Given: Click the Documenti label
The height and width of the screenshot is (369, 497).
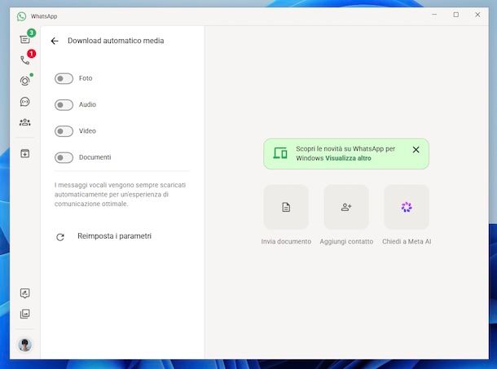Looking at the screenshot, I should pos(95,157).
